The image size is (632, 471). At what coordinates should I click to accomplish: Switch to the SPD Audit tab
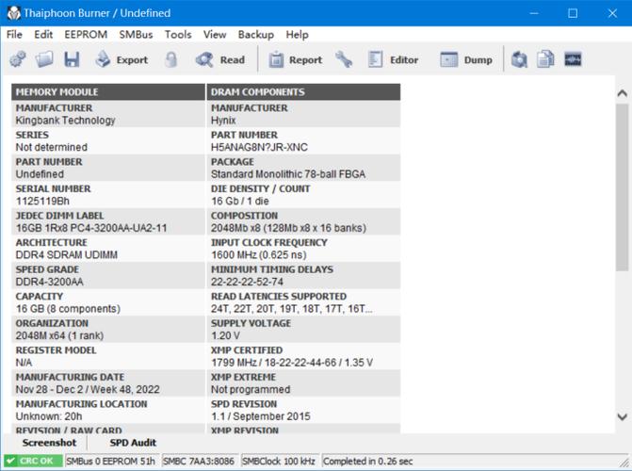click(133, 443)
